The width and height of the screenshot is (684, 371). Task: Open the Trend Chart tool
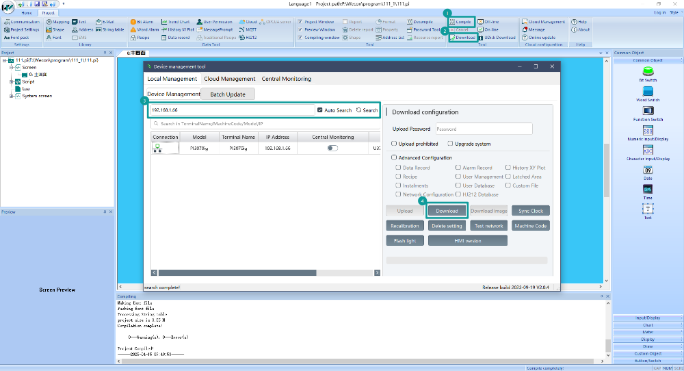click(175, 22)
